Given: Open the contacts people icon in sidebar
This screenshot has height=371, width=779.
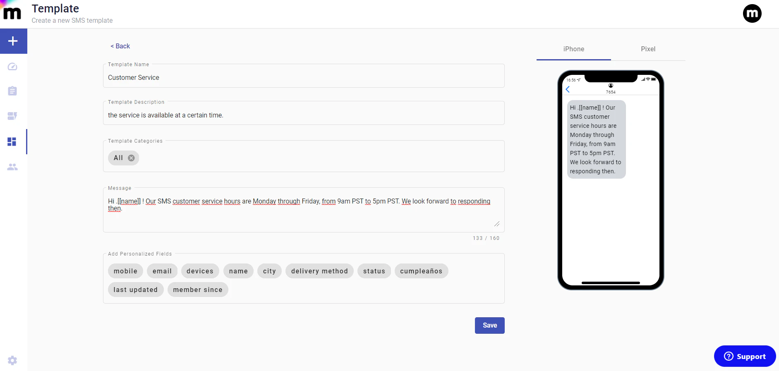Looking at the screenshot, I should point(12,167).
